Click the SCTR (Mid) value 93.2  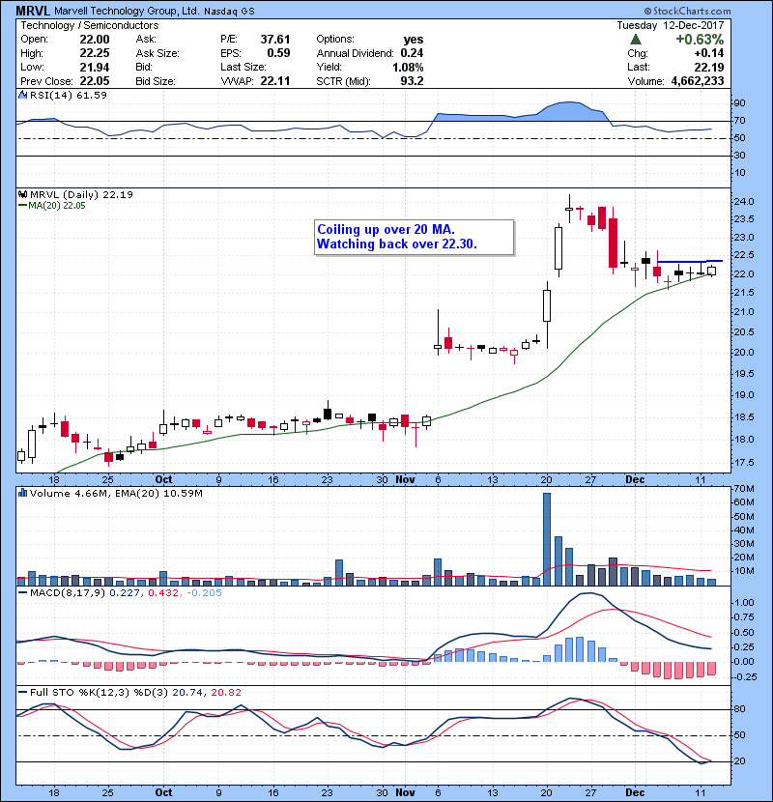point(412,81)
